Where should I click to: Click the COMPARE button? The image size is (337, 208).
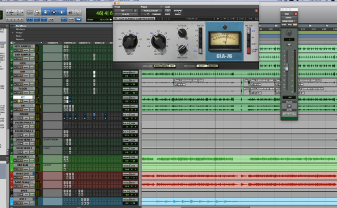point(156,14)
